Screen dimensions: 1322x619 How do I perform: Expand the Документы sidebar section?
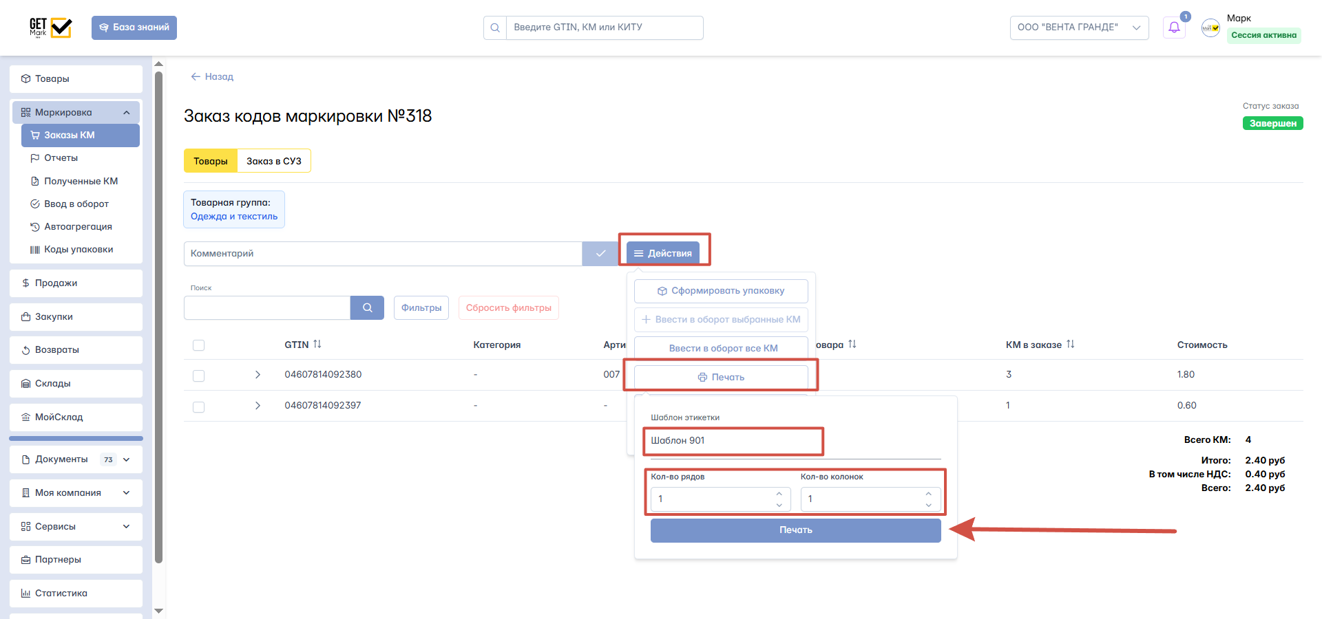click(x=127, y=459)
